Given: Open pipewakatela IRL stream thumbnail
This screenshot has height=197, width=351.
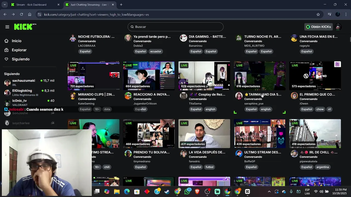Looking at the screenshot, I should click(315, 134).
